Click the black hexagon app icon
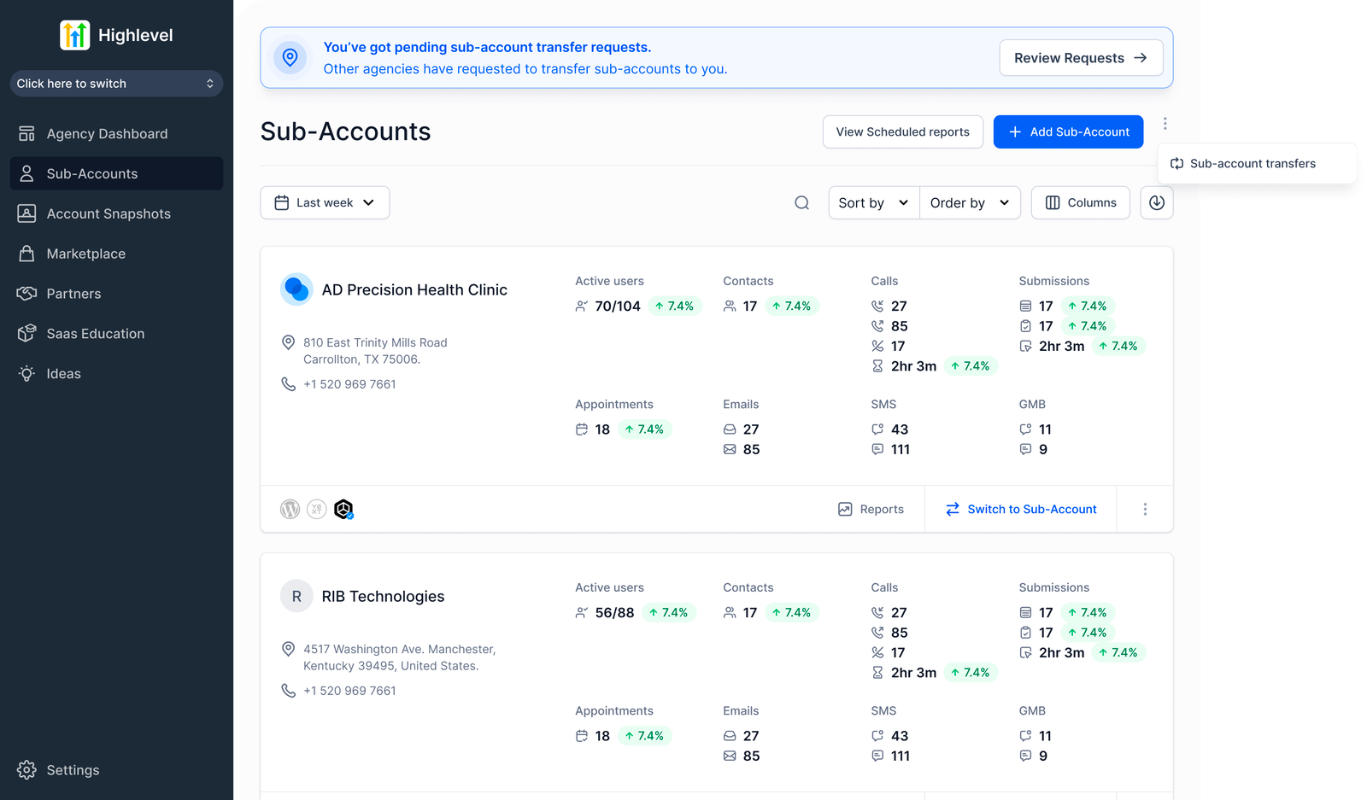This screenshot has width=1367, height=800. click(x=343, y=510)
